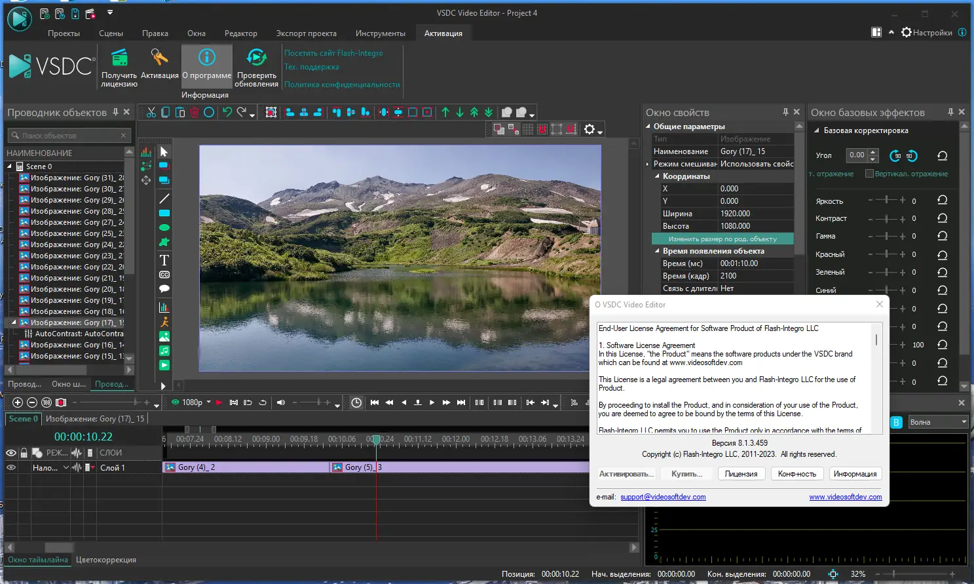
Task: Click the timeline Zoom in plus icon
Action: tap(18, 402)
